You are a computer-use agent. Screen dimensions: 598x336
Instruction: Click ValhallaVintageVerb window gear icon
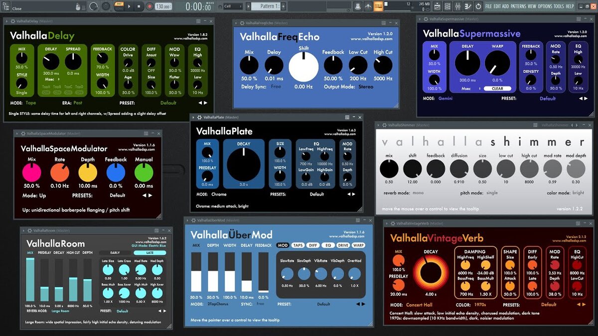(393, 224)
